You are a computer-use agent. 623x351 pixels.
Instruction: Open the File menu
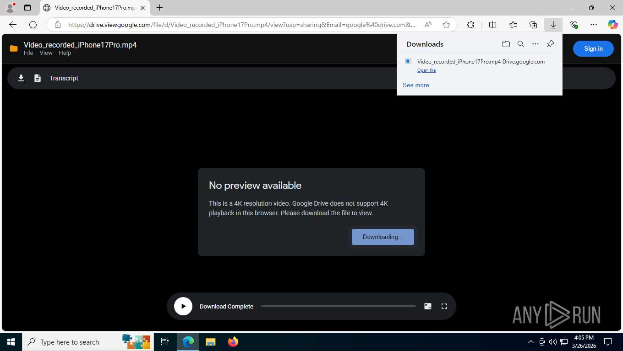(x=28, y=53)
